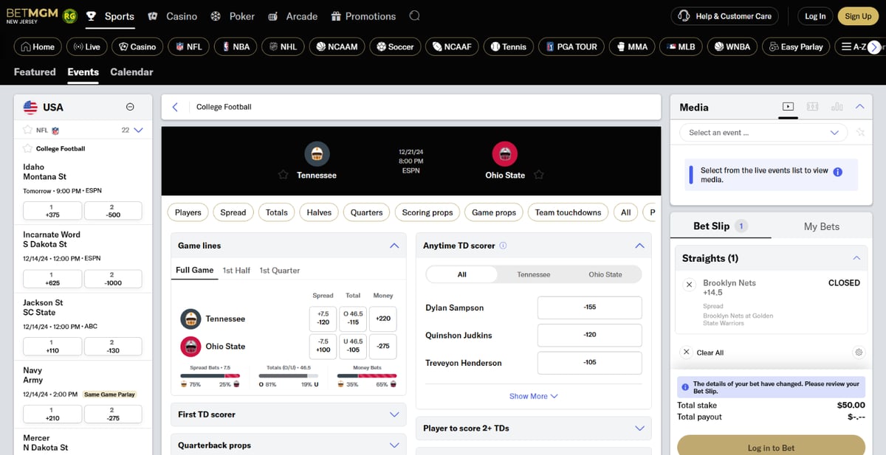Go to Home in sports bar

pyautogui.click(x=38, y=46)
